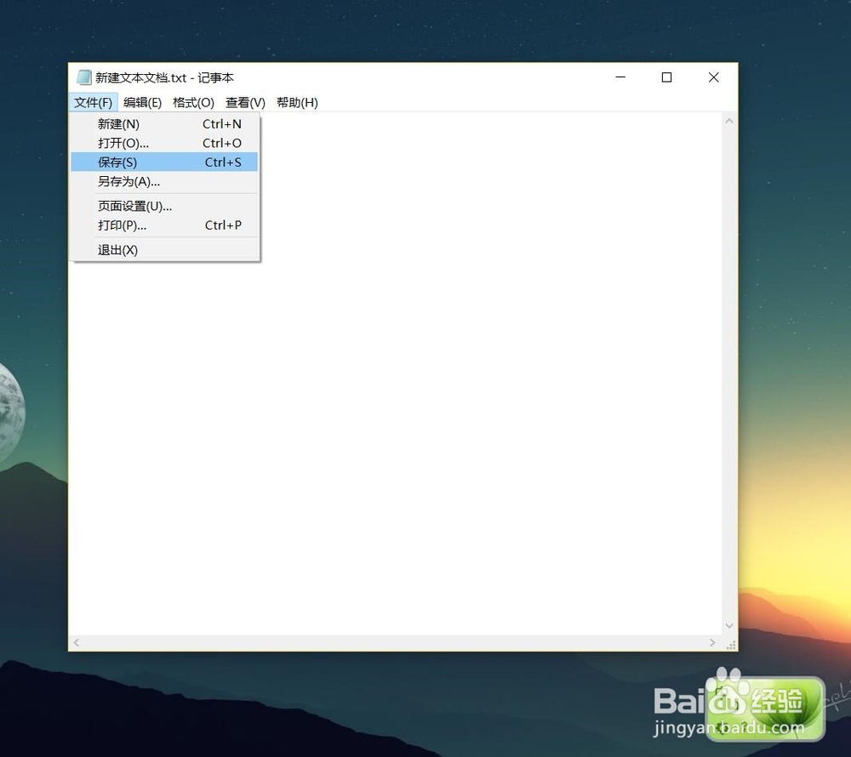Click the vertical scrollbar down arrow

[729, 626]
